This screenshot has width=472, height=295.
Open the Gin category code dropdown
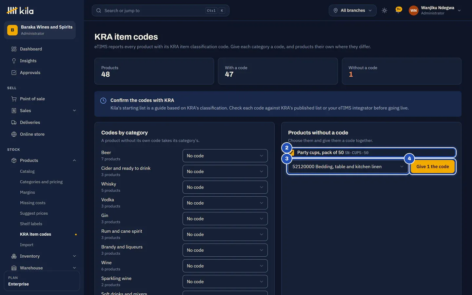coord(225,219)
